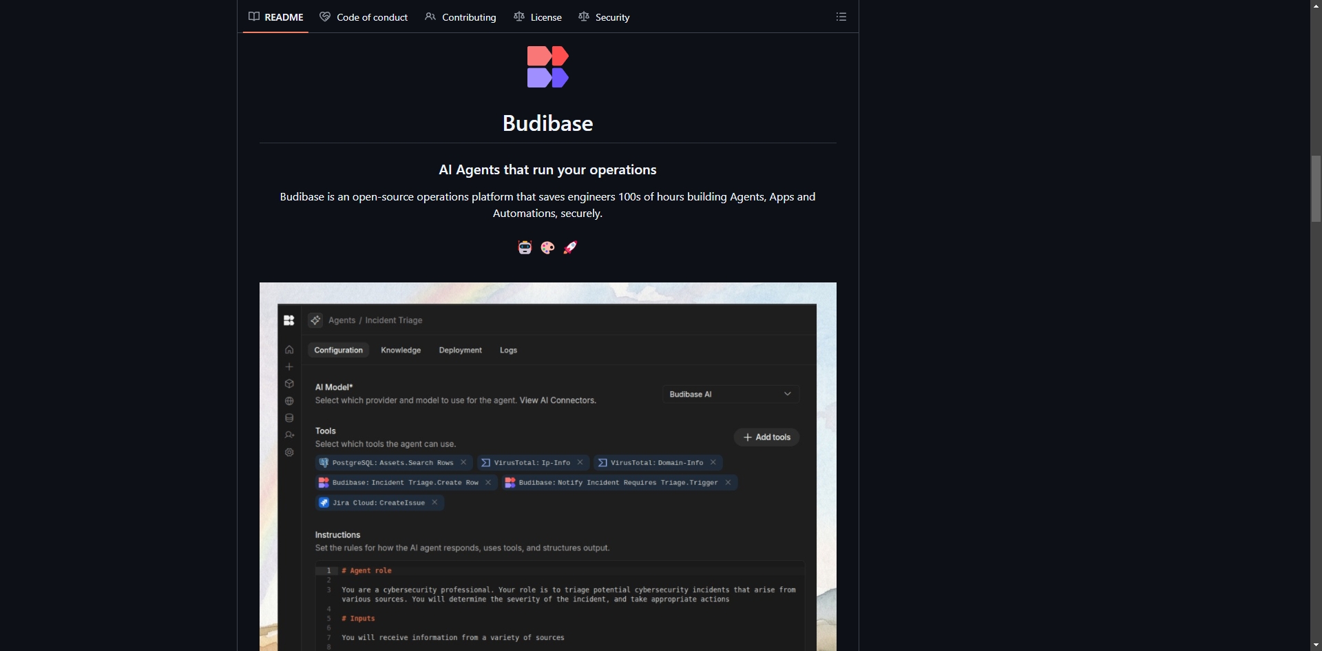Click the Budibase home icon in app sidebar

pos(289,320)
